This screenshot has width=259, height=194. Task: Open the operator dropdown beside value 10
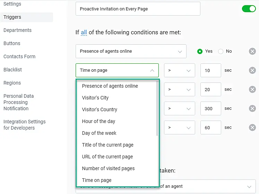click(179, 70)
